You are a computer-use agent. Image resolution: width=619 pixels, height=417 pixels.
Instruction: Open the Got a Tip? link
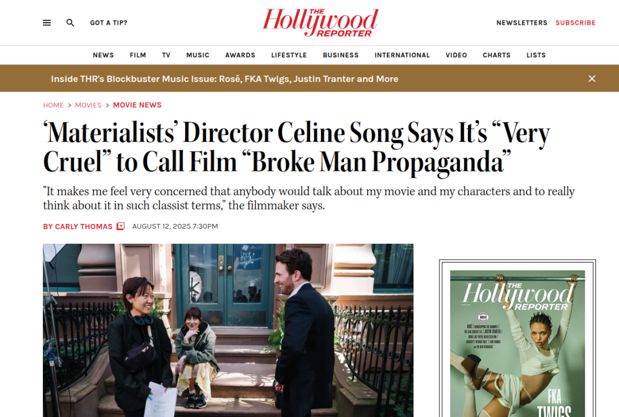[109, 23]
